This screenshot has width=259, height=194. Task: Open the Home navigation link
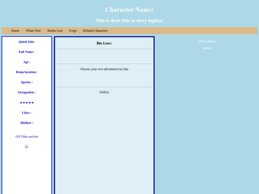[x=15, y=31]
